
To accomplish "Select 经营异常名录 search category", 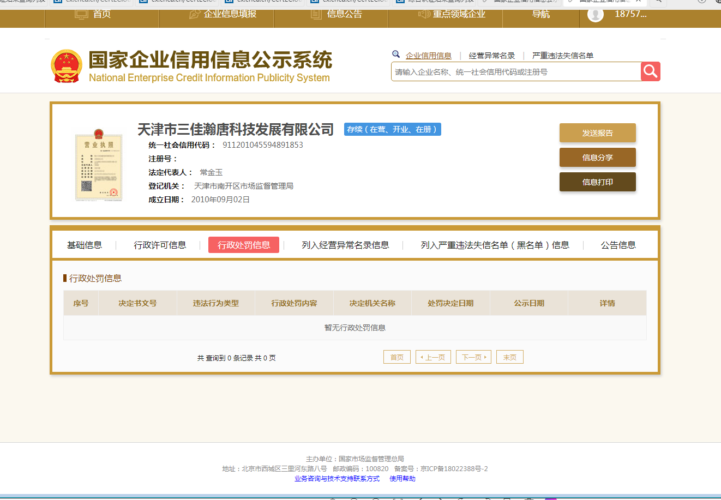I will click(492, 56).
